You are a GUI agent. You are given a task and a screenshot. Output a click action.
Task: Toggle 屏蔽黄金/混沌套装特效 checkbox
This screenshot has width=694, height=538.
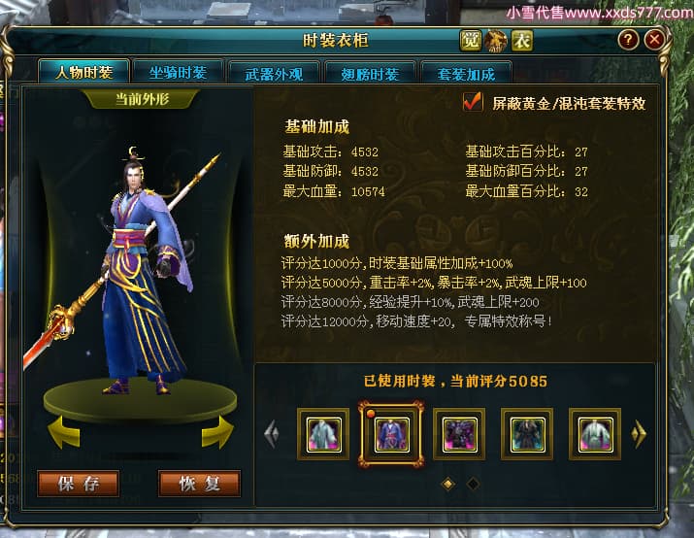473,102
